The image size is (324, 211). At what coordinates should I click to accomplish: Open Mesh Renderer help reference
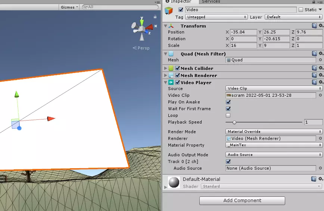point(314,75)
